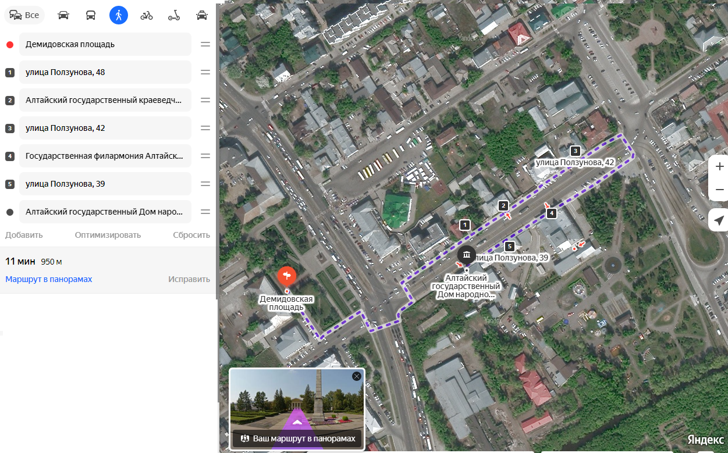Image resolution: width=728 pixels, height=453 pixels.
Task: Switch to public transport bus mode
Action: click(91, 15)
